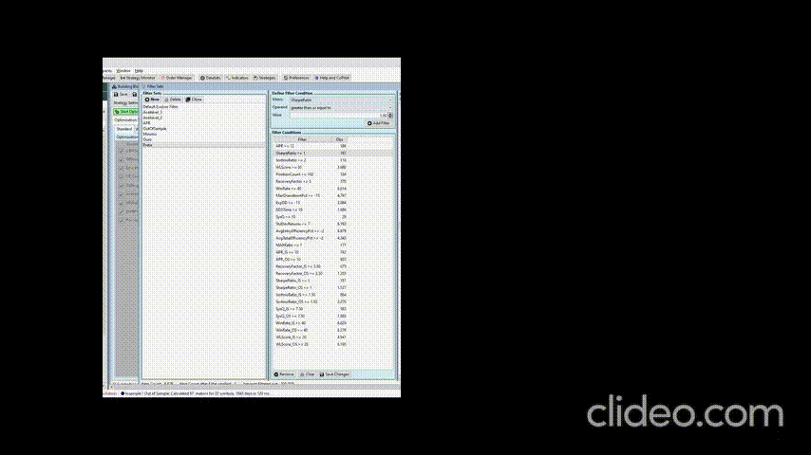This screenshot has width=811, height=455.
Task: Open Order Manager from the toolbar
Action: click(x=177, y=78)
